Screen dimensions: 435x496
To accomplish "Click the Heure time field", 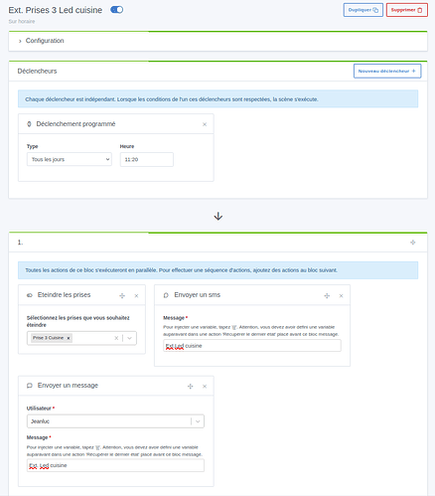I will (147, 159).
